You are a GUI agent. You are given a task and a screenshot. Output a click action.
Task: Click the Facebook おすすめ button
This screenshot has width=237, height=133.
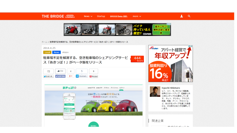(x=60, y=76)
